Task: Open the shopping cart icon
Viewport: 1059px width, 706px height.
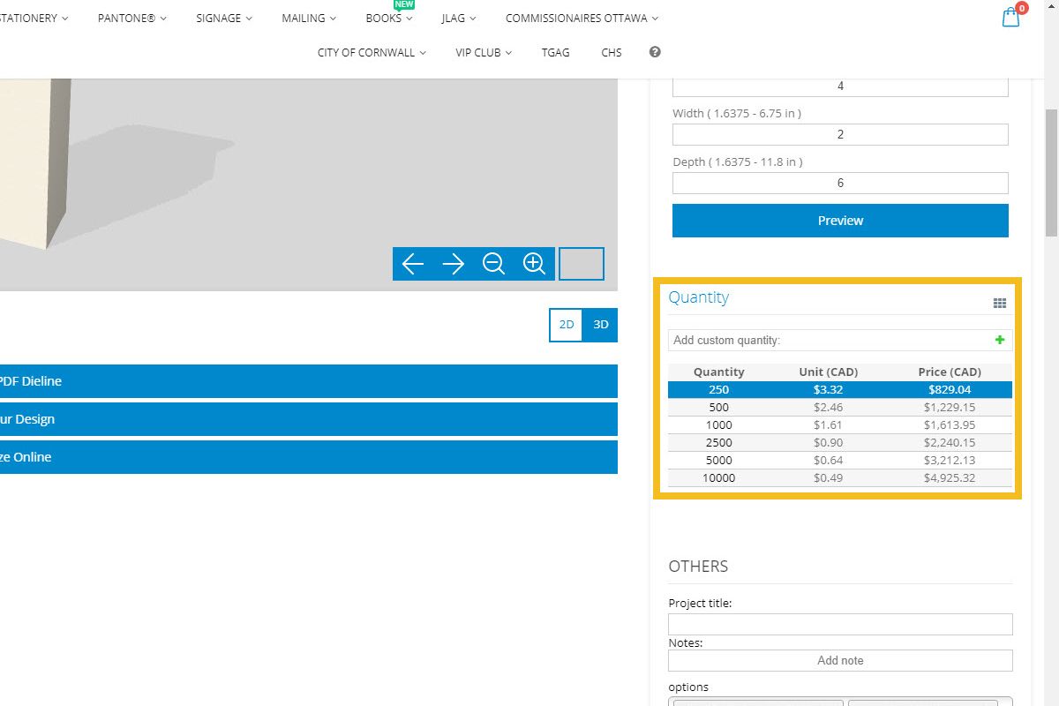Action: tap(1011, 18)
